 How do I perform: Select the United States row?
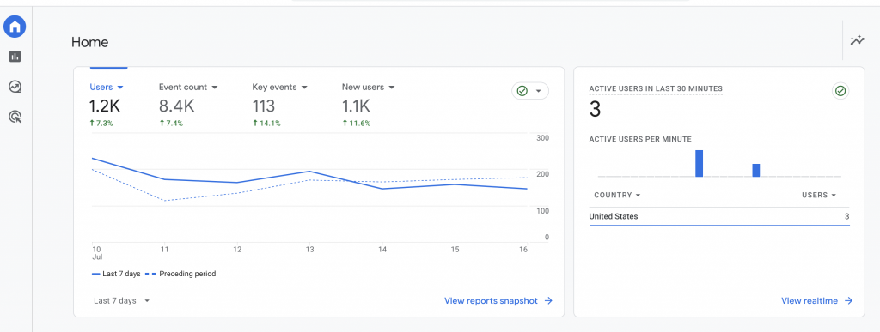point(719,217)
